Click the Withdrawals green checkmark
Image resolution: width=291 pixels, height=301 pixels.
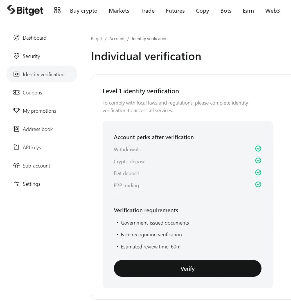pos(258,149)
